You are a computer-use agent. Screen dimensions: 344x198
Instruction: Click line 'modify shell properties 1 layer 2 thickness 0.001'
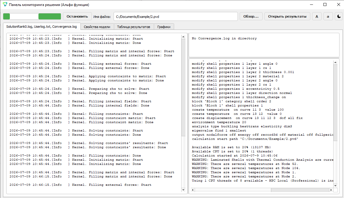coord(243,72)
